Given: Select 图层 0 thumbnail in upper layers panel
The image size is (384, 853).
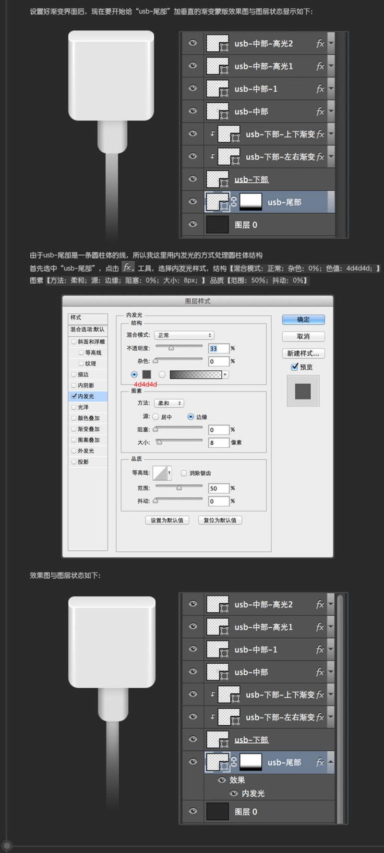Looking at the screenshot, I should [217, 225].
